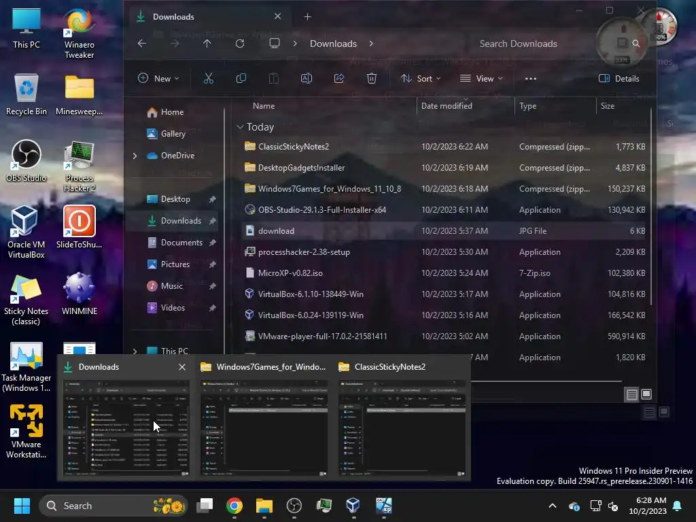696x522 pixels.
Task: Select Windows7Games_for_Windo... preview thumbnail
Action: (x=264, y=428)
